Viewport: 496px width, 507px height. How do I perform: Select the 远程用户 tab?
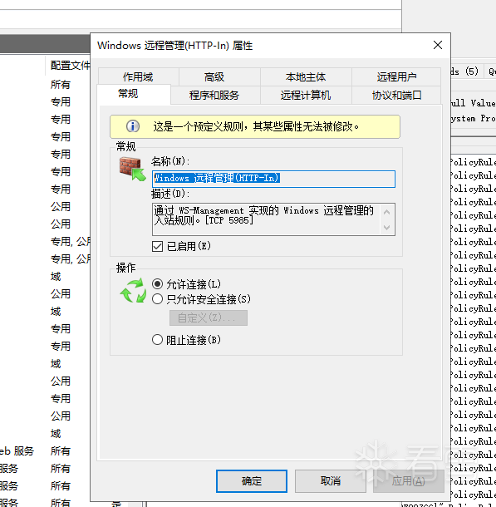click(396, 77)
